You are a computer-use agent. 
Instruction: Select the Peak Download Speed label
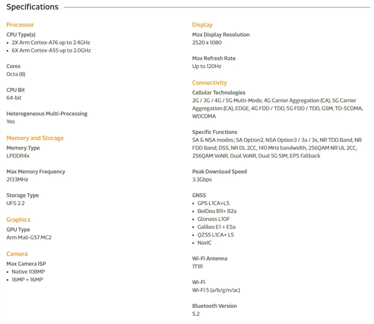coord(219,171)
